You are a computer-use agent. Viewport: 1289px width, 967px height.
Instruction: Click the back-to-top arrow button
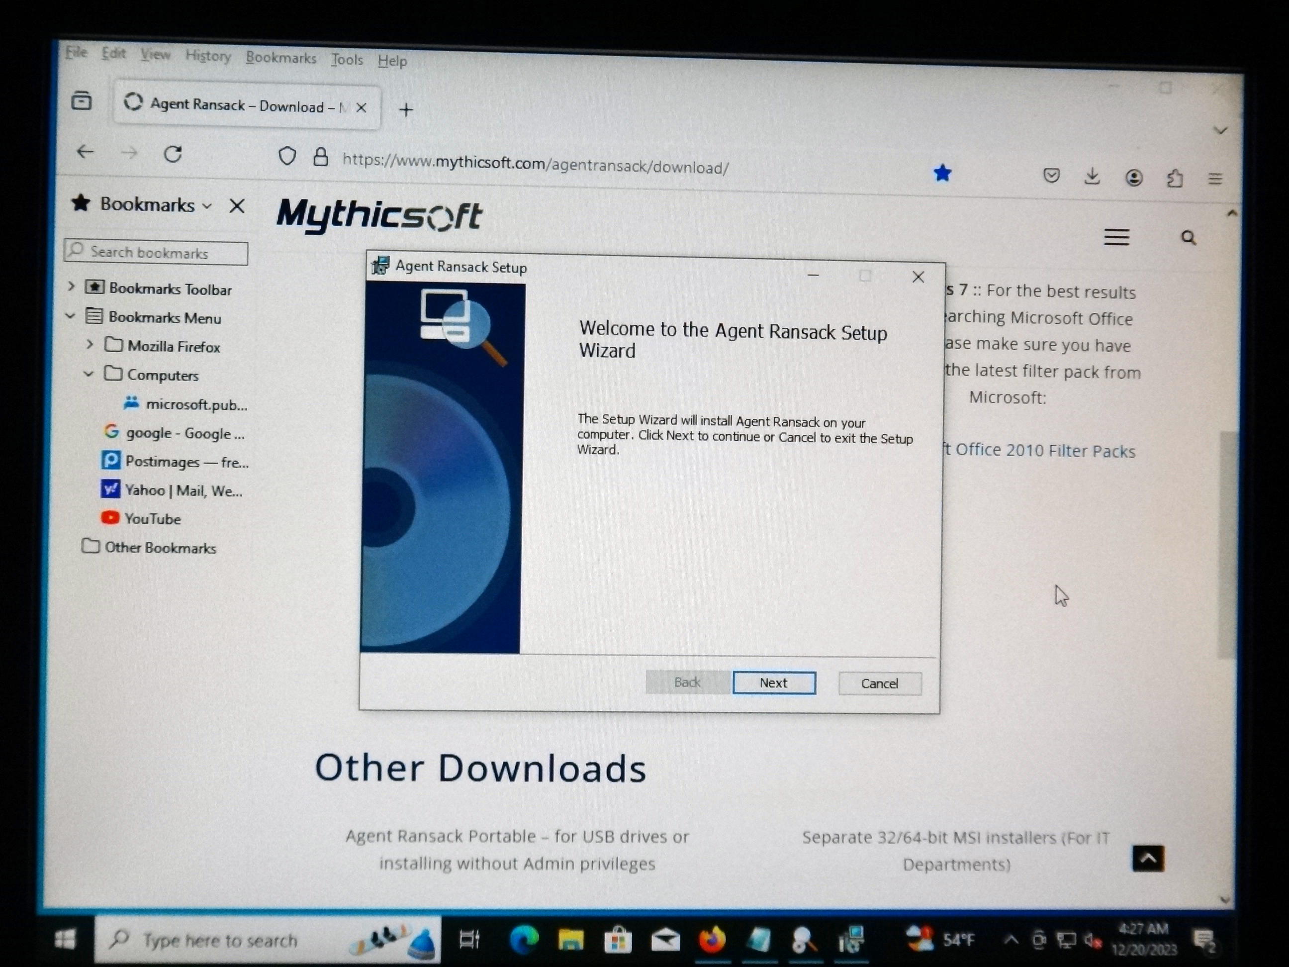tap(1148, 859)
